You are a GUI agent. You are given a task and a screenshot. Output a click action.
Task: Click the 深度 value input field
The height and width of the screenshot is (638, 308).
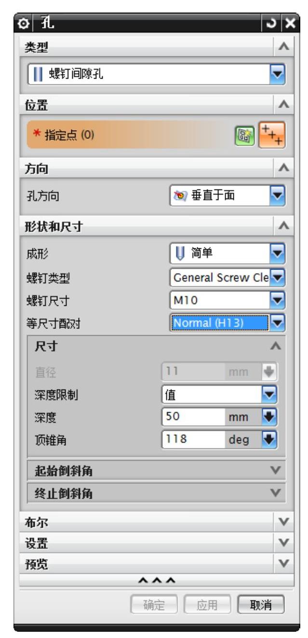tap(191, 416)
